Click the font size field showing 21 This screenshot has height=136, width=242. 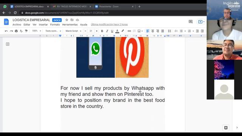(x=91, y=31)
